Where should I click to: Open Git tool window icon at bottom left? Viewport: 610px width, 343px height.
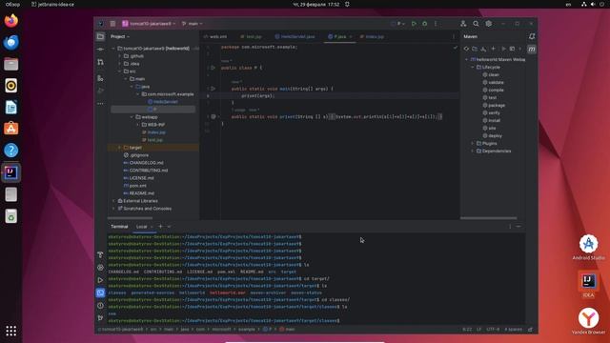(x=100, y=318)
